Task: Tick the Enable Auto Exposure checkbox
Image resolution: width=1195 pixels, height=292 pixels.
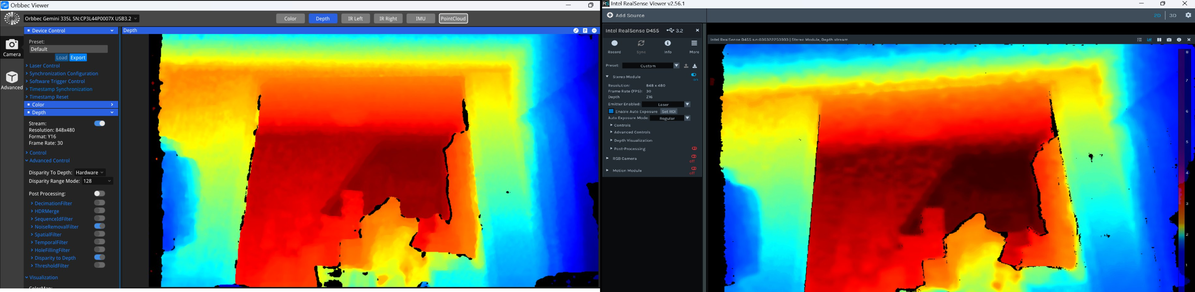Action: pyautogui.click(x=611, y=112)
